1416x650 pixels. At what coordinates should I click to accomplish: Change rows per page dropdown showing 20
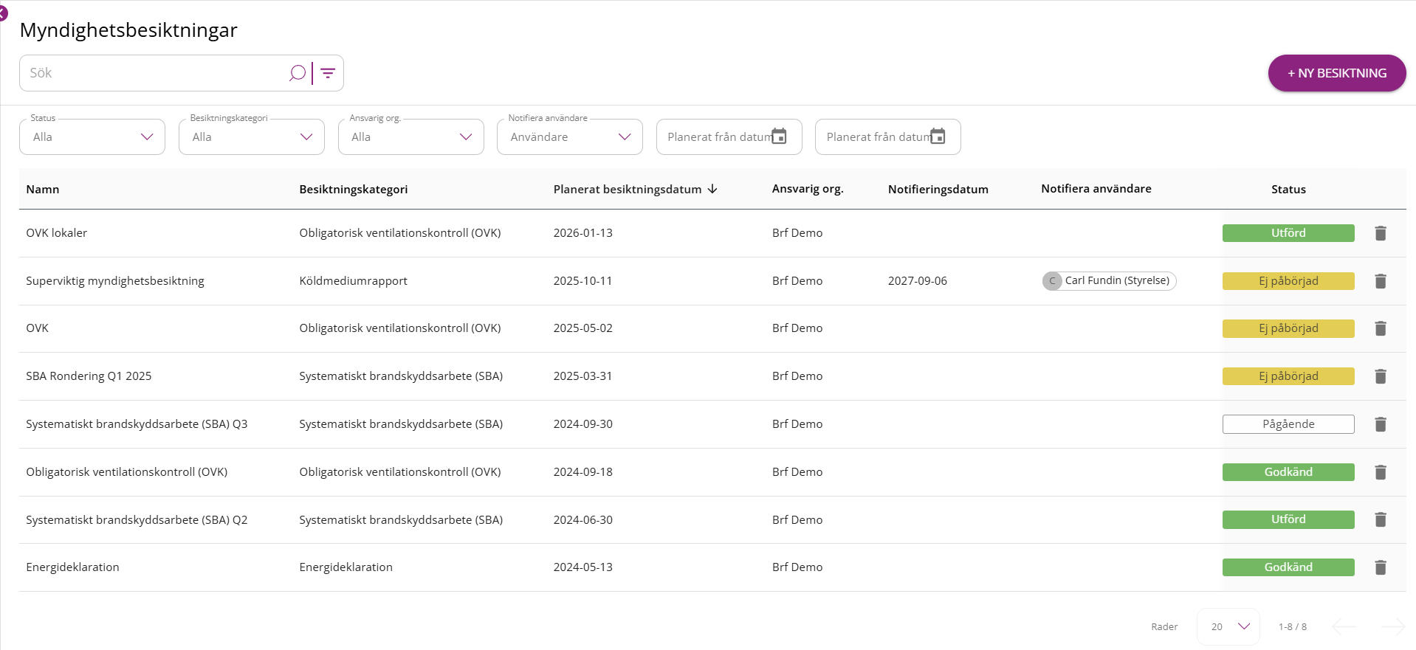pos(1228,626)
